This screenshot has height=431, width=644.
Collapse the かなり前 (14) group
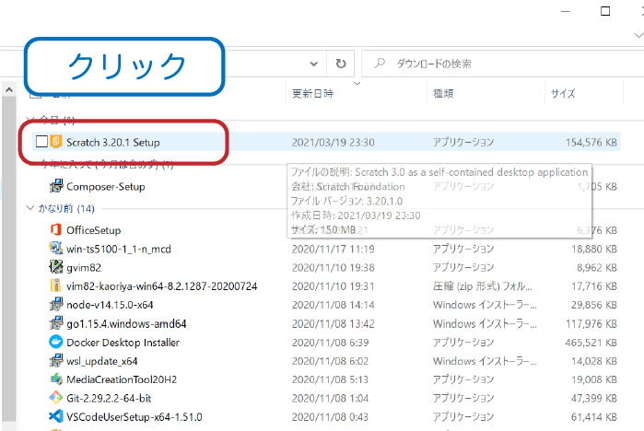point(30,208)
